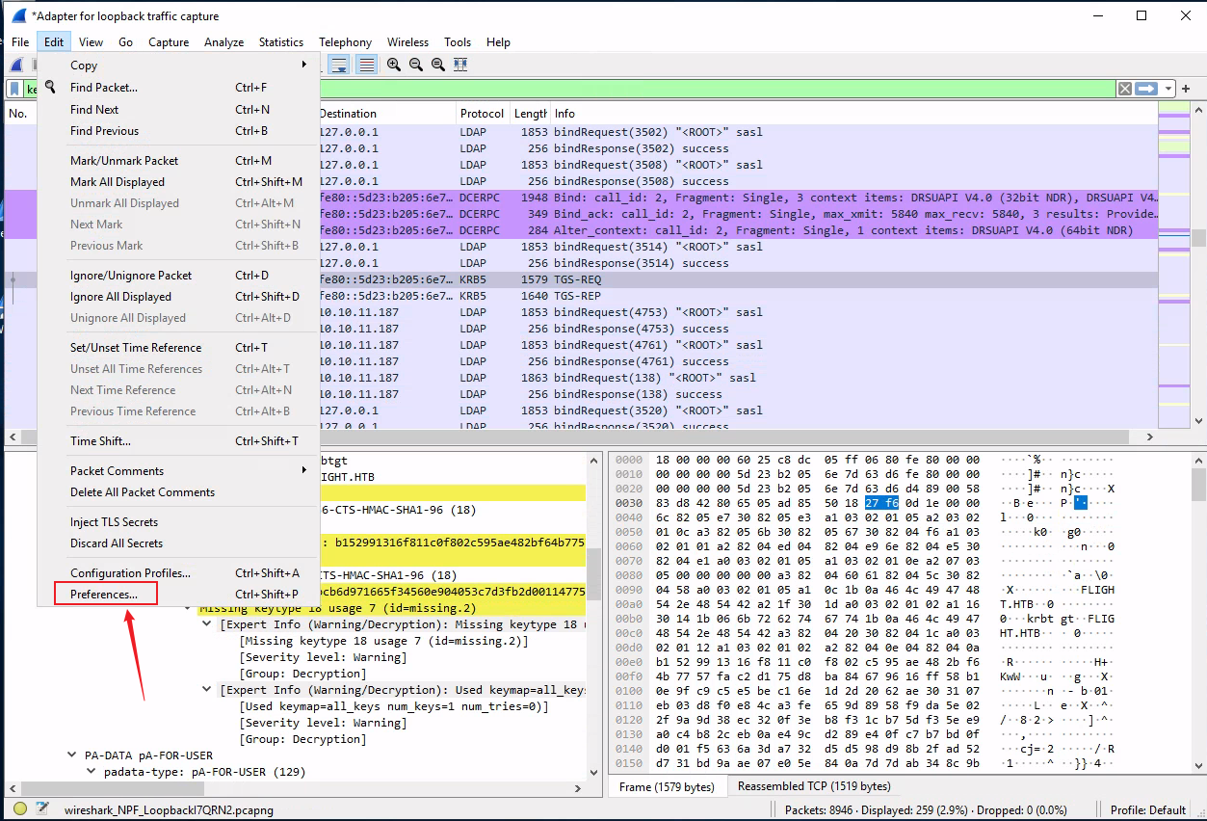This screenshot has width=1207, height=821.
Task: Toggle auto-scroll during live capture
Action: click(x=339, y=65)
